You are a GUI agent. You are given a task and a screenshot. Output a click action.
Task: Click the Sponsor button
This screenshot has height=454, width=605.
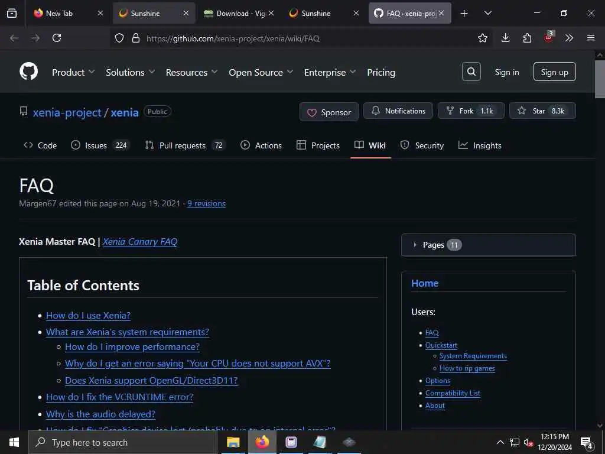point(328,112)
